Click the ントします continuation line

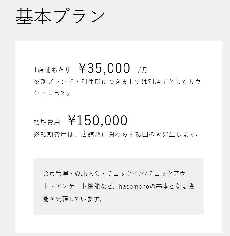tap(52, 93)
